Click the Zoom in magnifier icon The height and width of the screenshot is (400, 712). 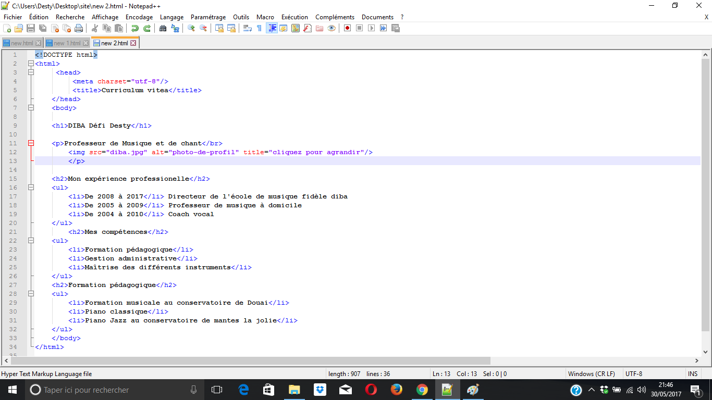(191, 28)
